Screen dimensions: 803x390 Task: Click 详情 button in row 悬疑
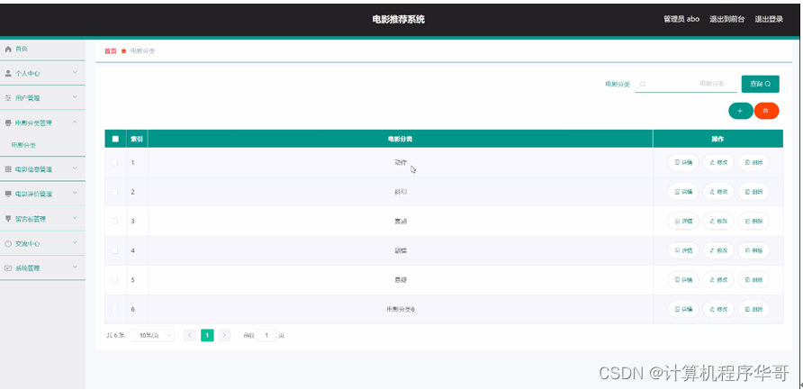(x=683, y=280)
